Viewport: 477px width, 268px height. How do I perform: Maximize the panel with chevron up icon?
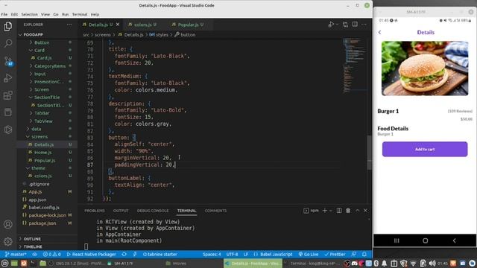[x=358, y=211]
